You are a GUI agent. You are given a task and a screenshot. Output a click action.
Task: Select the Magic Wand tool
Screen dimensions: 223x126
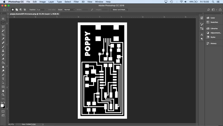[x=3, y=31]
